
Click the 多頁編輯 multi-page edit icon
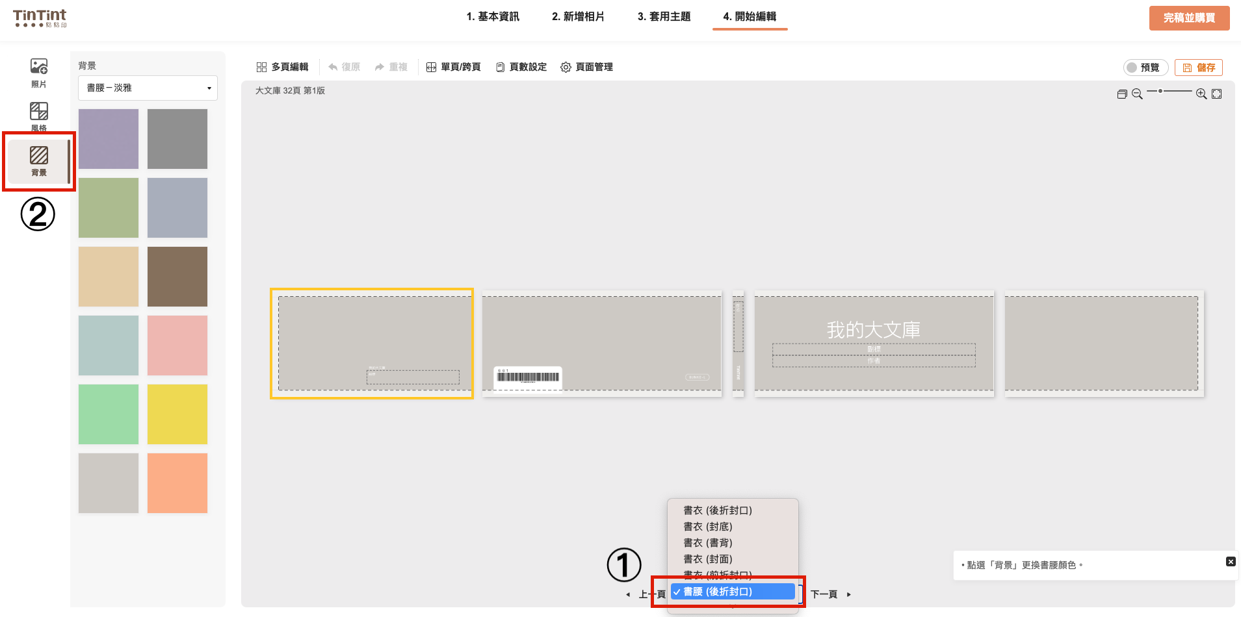click(262, 68)
